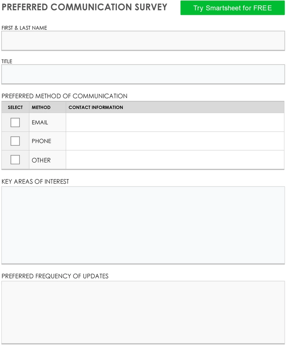
Task: Select the PHONE method label cell
Action: [47, 141]
